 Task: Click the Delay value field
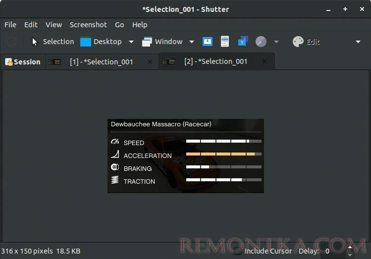(x=333, y=251)
